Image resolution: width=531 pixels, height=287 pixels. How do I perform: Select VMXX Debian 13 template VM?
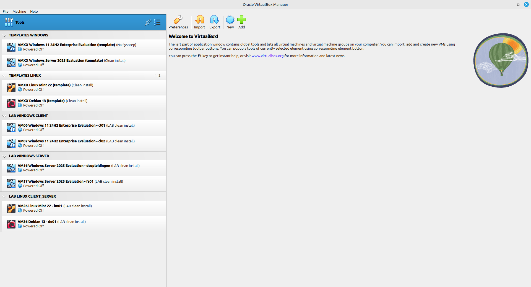click(x=53, y=103)
